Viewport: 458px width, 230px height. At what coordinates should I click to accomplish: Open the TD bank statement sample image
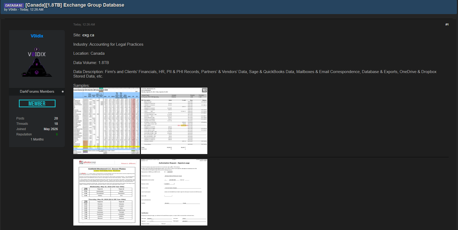point(174,121)
